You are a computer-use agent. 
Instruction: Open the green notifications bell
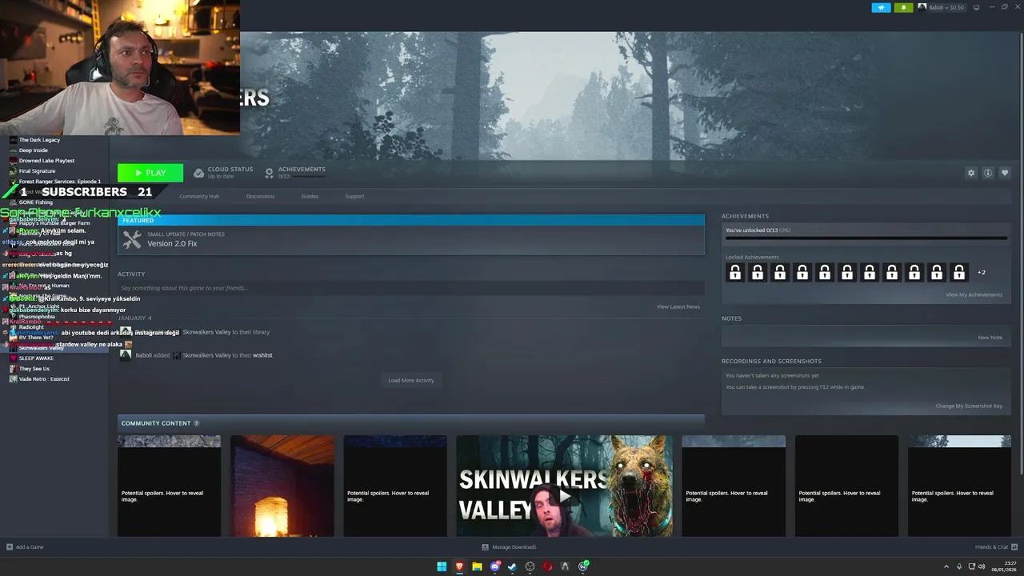click(904, 7)
